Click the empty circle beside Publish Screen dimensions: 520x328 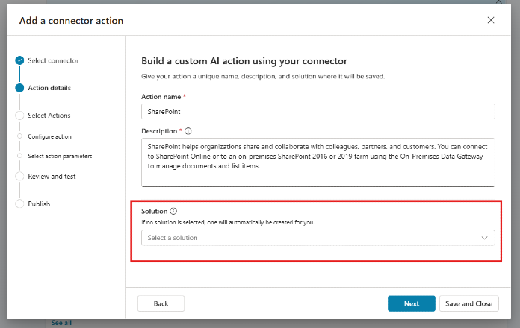19,204
